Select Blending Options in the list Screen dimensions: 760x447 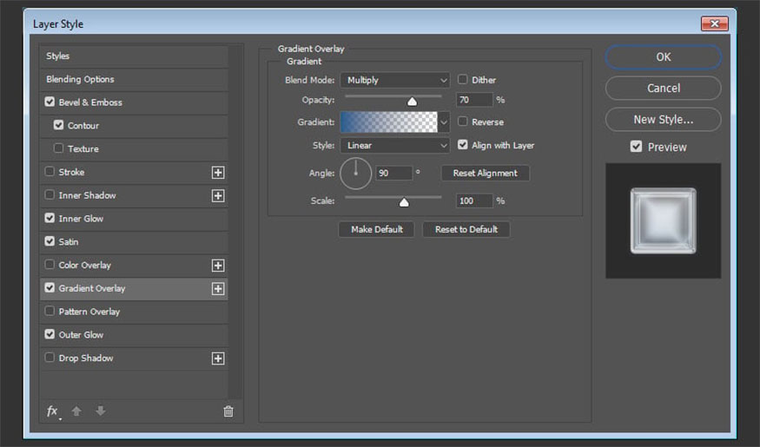(80, 79)
